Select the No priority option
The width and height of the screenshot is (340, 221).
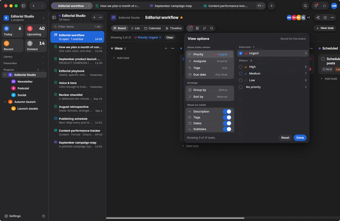(x=273, y=87)
